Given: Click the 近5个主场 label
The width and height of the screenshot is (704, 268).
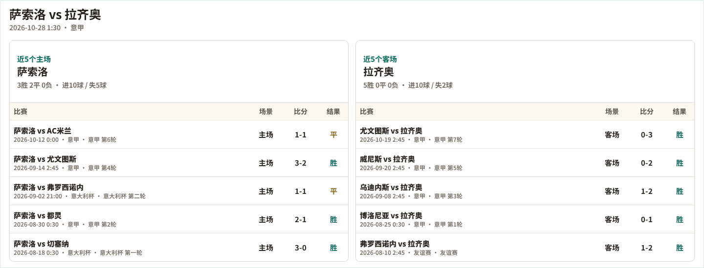Looking at the screenshot, I should point(34,59).
